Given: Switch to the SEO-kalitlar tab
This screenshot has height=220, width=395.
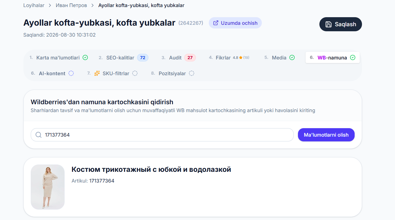Looking at the screenshot, I should click(x=124, y=58).
